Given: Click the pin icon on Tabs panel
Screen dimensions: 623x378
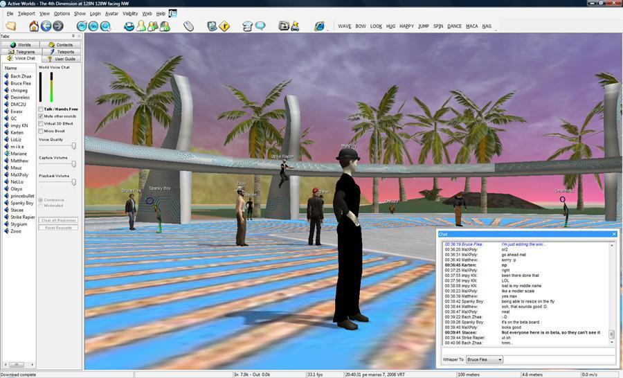Looking at the screenshot, I should click(x=73, y=36).
